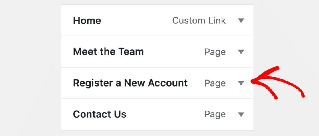This screenshot has width=319, height=136.
Task: Select the Home menu item title
Action: 87,21
